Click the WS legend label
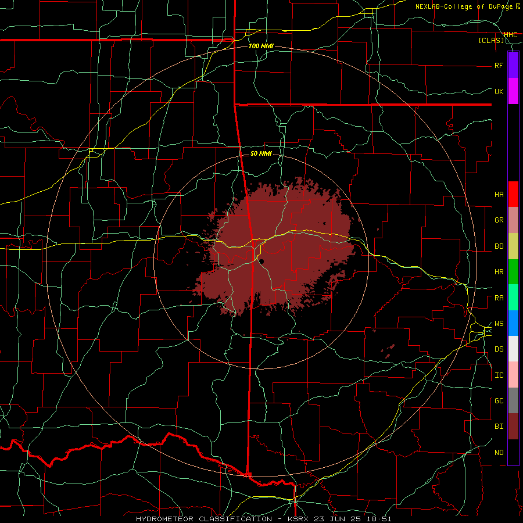 click(x=499, y=324)
